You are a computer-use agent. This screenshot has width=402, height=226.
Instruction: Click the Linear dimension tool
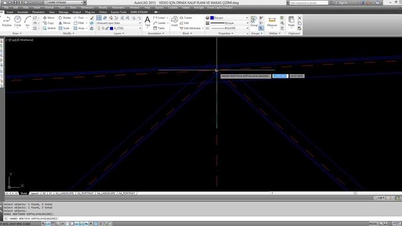[159, 18]
